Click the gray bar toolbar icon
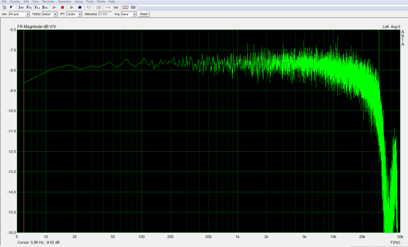The width and height of the screenshot is (408, 247). (x=116, y=8)
